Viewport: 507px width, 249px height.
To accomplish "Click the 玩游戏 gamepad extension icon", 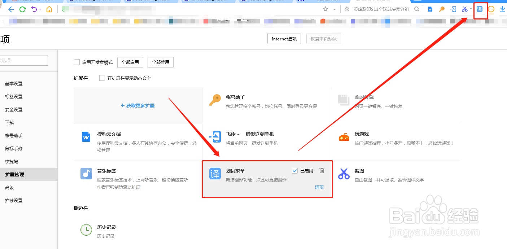I will tap(344, 137).
